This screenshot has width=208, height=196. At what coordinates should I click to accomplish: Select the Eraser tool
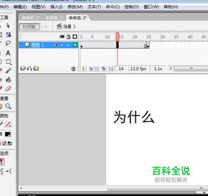coord(8,88)
